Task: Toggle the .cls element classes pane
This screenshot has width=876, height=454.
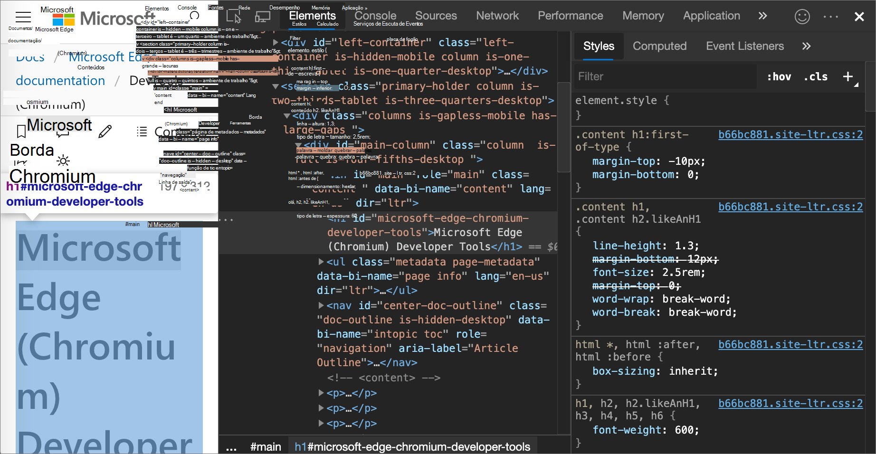Action: (816, 76)
